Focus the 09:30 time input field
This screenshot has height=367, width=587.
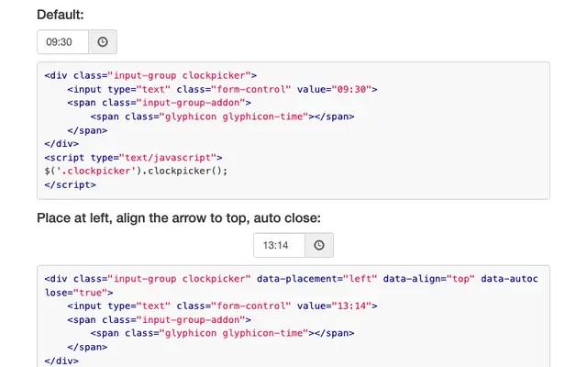click(x=63, y=42)
